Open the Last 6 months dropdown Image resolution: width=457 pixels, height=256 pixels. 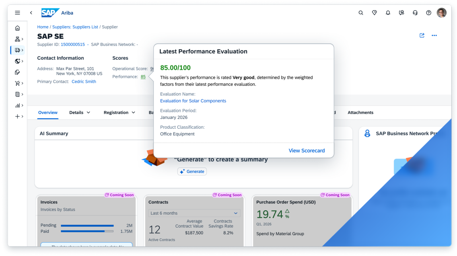click(194, 213)
